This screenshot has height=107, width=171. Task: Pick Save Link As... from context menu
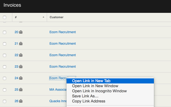pyautogui.click(x=110, y=96)
